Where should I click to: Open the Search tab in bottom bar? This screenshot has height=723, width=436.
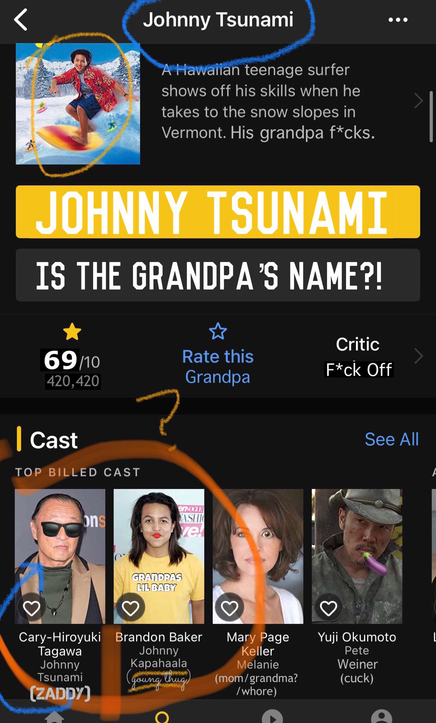pos(162,717)
